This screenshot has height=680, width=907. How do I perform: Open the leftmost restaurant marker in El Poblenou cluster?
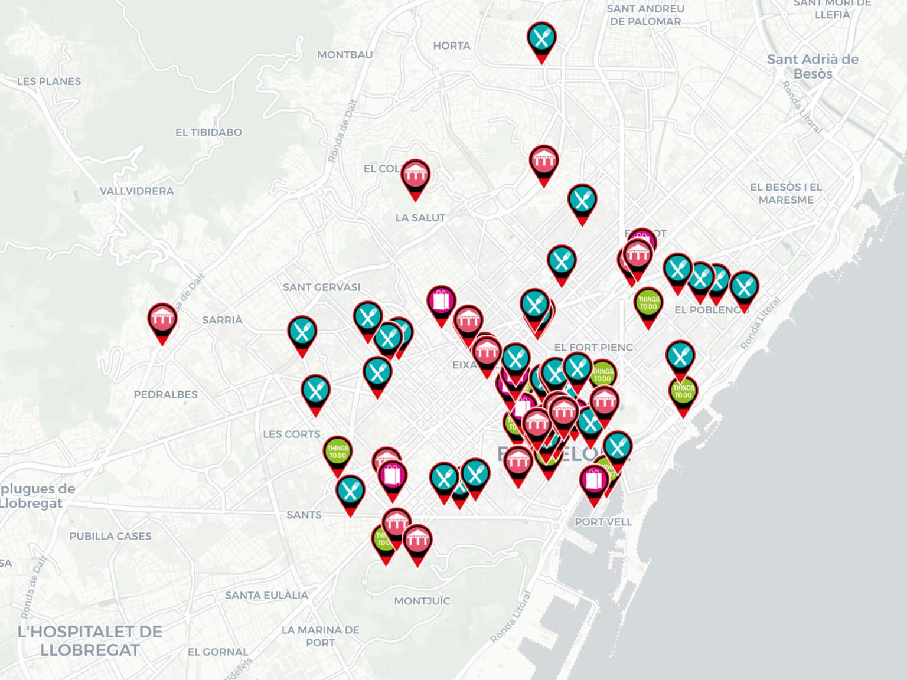coord(677,269)
